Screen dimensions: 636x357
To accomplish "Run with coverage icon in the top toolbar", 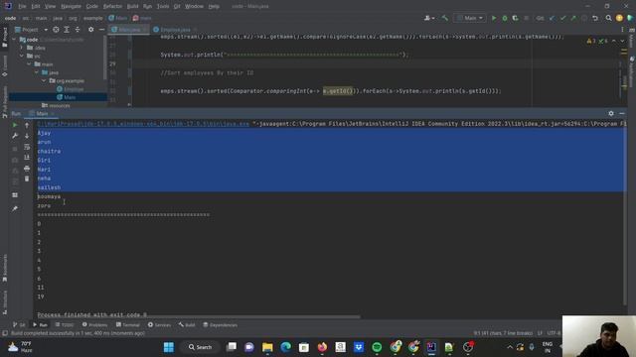I will tap(515, 18).
